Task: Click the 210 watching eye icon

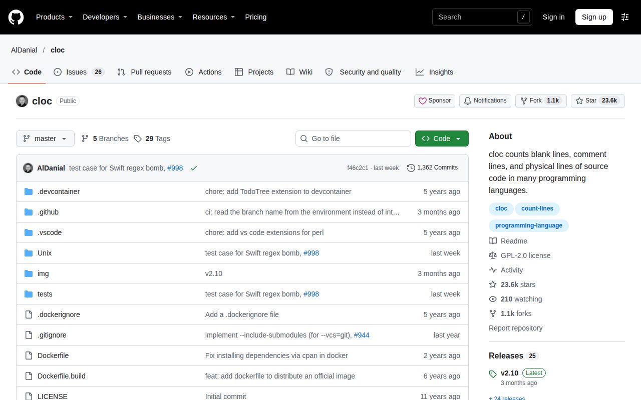Action: pyautogui.click(x=493, y=299)
